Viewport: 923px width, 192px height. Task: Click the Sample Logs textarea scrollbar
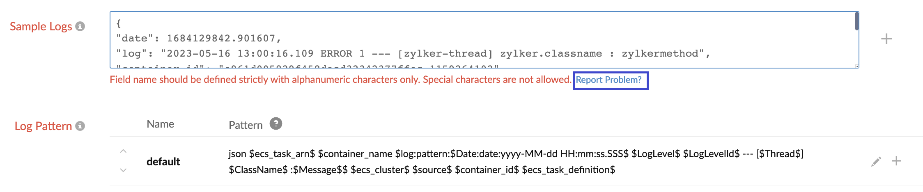click(857, 21)
